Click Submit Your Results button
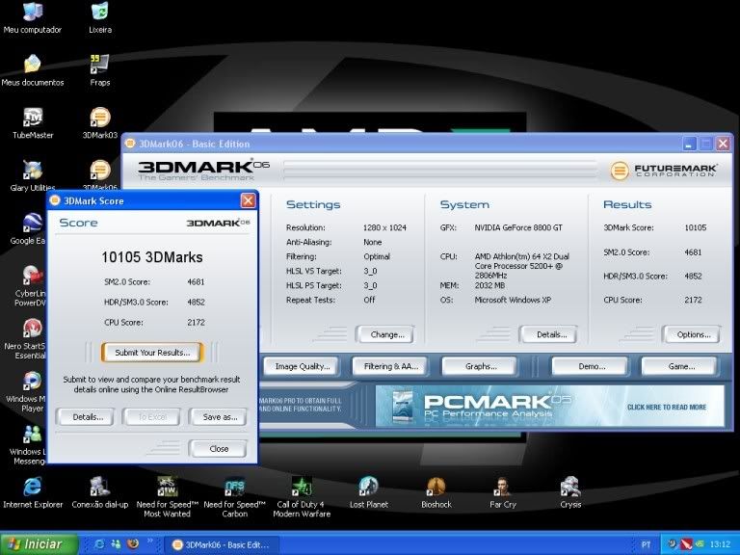This screenshot has width=740, height=555. [x=152, y=353]
